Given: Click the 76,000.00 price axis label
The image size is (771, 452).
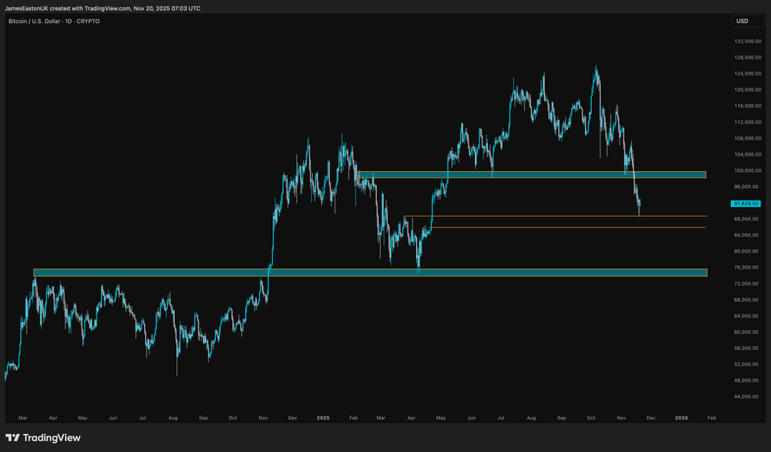Looking at the screenshot, I should 746,267.
